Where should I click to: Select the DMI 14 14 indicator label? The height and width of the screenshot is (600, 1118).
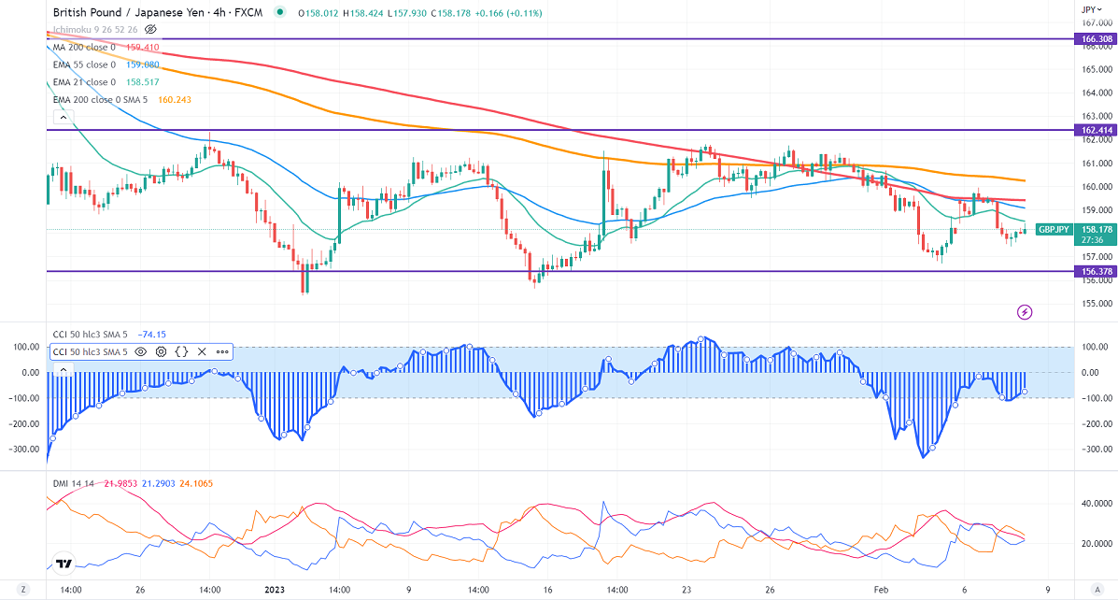pyautogui.click(x=73, y=482)
